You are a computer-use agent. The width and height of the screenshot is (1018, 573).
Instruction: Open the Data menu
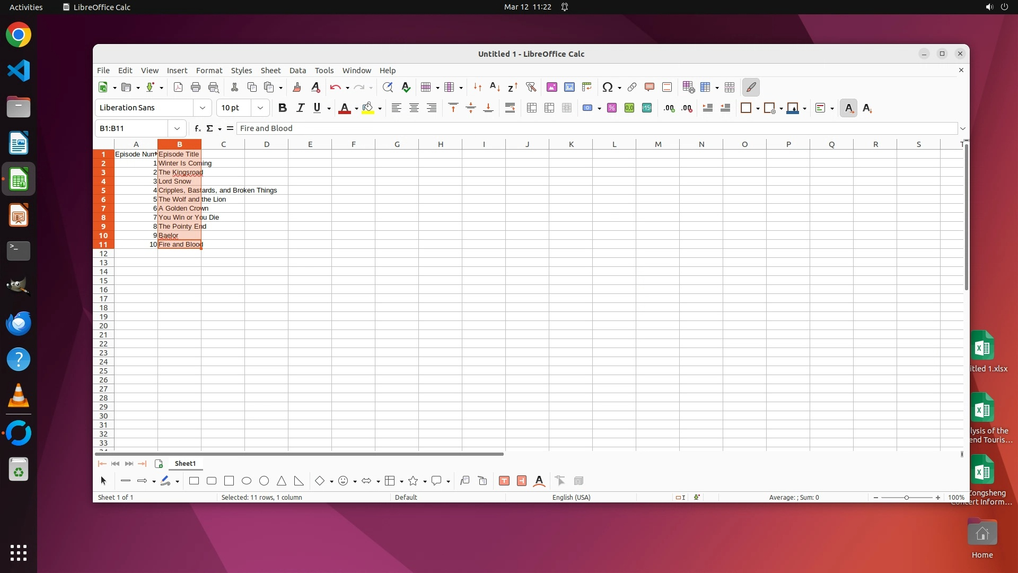pos(297,71)
